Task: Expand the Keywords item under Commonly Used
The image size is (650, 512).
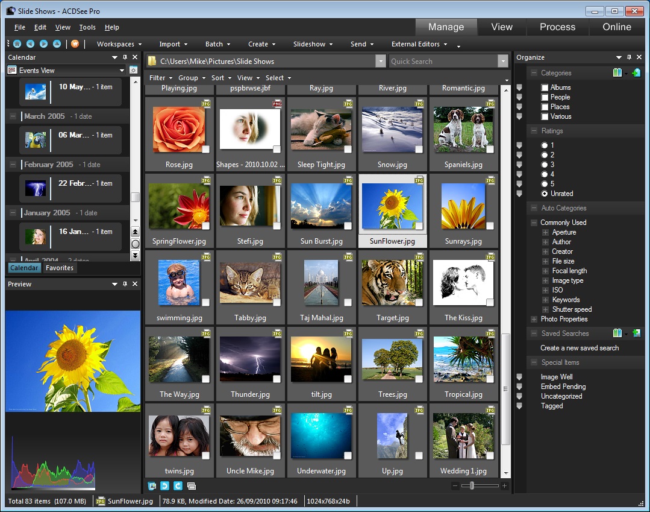Action: click(x=546, y=300)
